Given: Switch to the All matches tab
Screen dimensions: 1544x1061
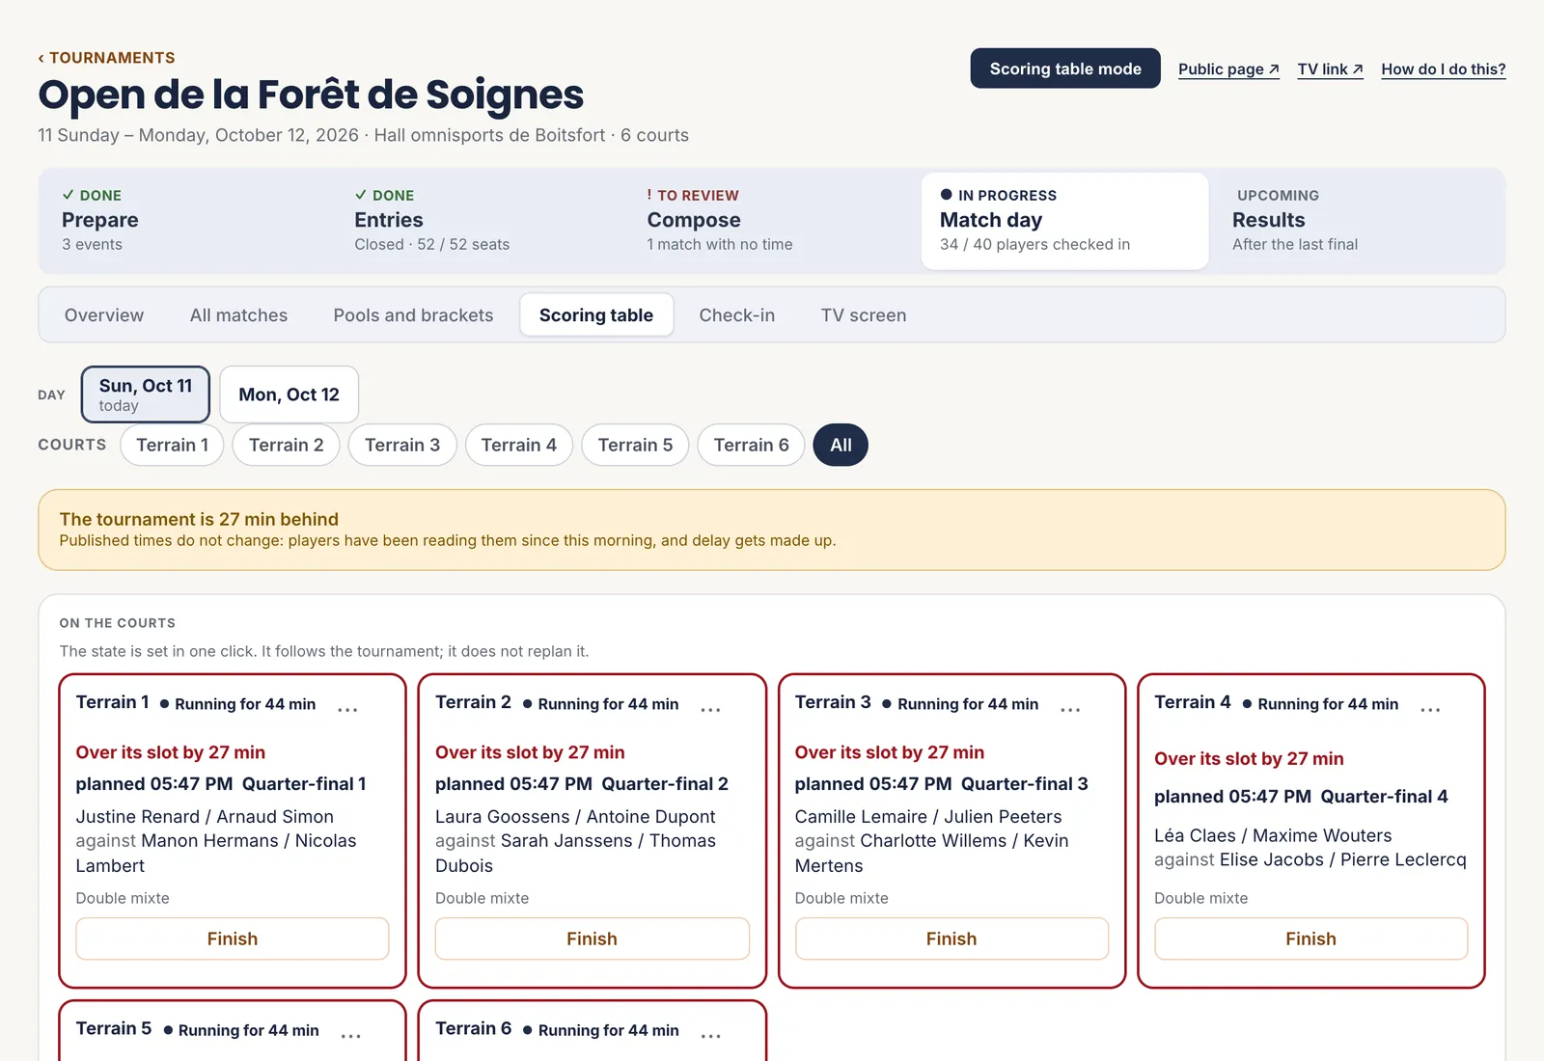Looking at the screenshot, I should pyautogui.click(x=238, y=315).
